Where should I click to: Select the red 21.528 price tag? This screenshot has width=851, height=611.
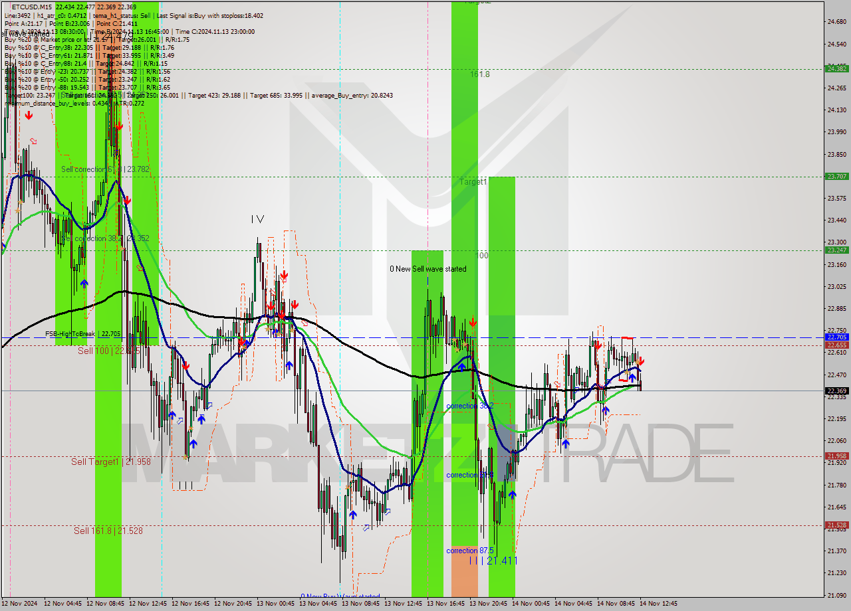click(x=836, y=525)
